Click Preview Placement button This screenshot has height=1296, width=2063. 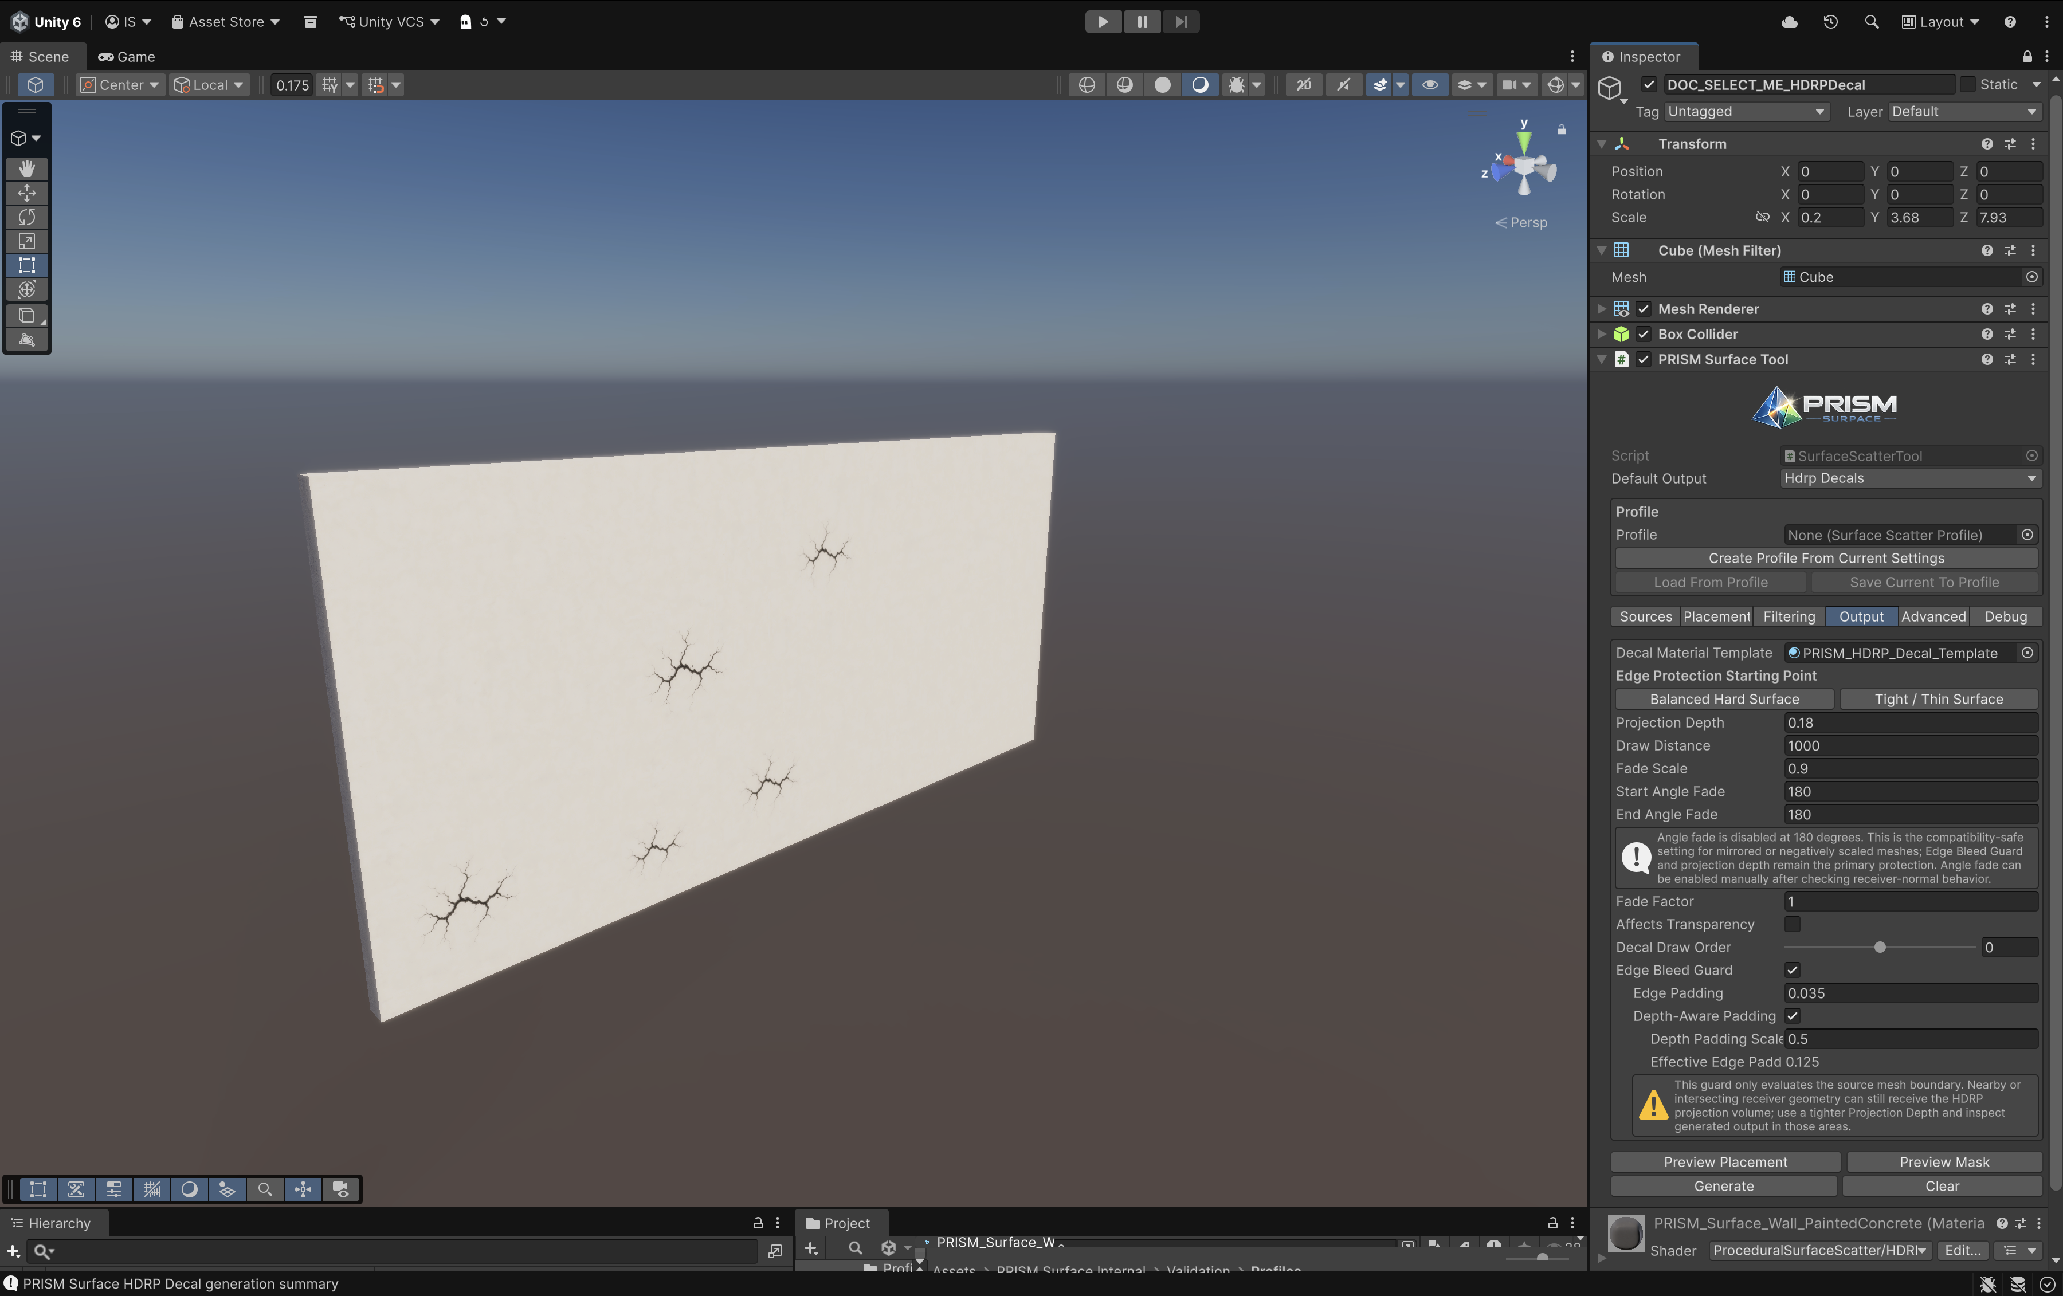pyautogui.click(x=1725, y=1161)
